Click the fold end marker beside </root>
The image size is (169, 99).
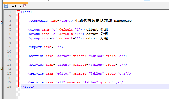pyautogui.click(x=19, y=86)
